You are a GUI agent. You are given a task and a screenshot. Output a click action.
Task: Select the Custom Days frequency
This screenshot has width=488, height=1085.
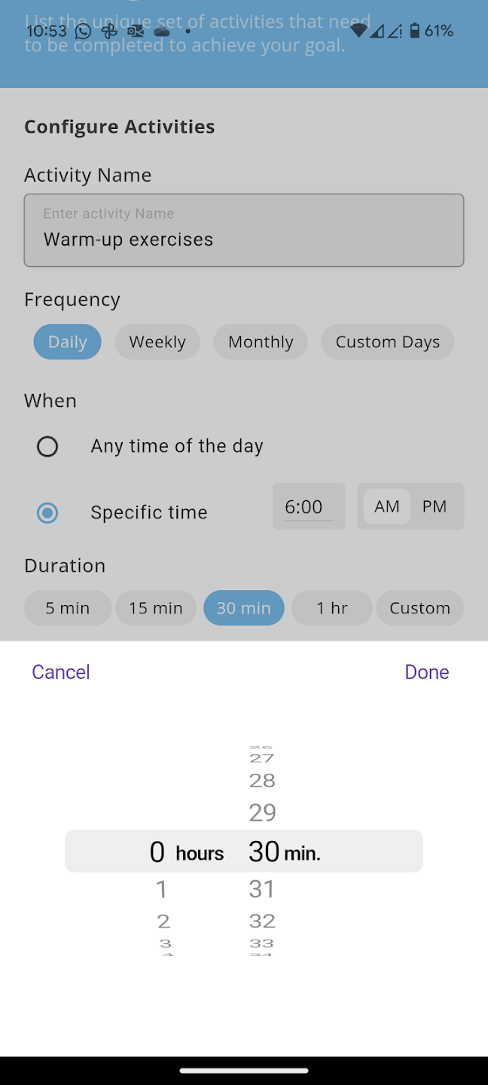click(387, 342)
